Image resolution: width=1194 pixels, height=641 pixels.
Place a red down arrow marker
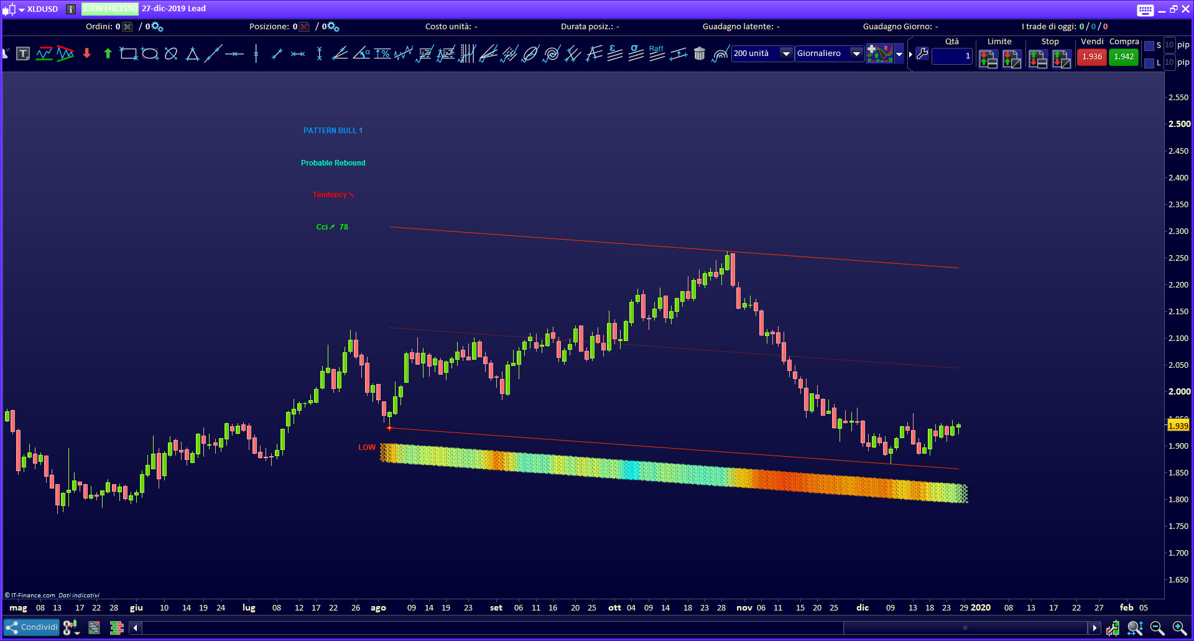[x=87, y=54]
